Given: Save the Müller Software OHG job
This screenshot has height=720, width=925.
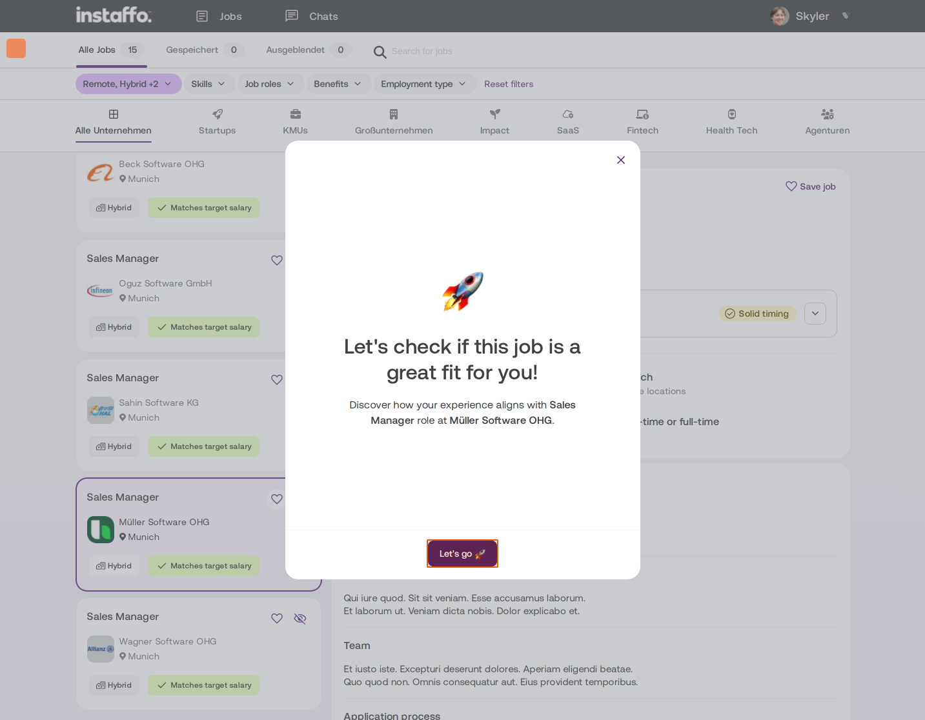Looking at the screenshot, I should coord(277,499).
